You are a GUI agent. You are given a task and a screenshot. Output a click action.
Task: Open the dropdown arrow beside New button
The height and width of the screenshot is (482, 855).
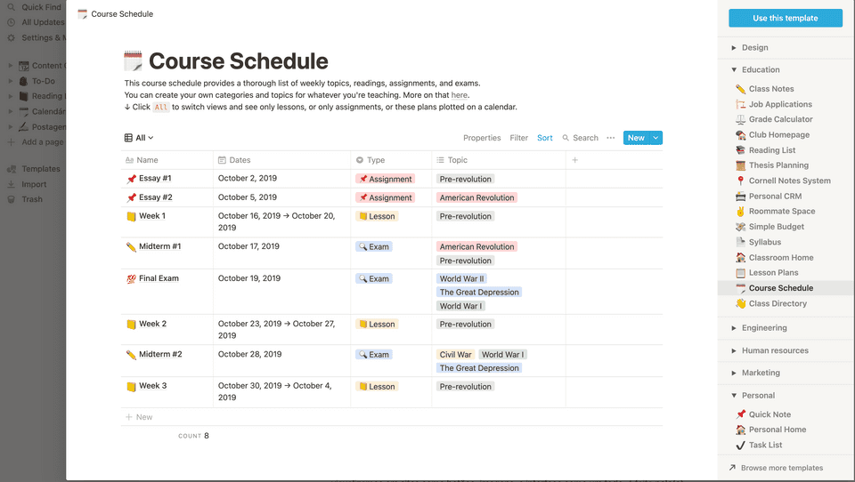[656, 138]
